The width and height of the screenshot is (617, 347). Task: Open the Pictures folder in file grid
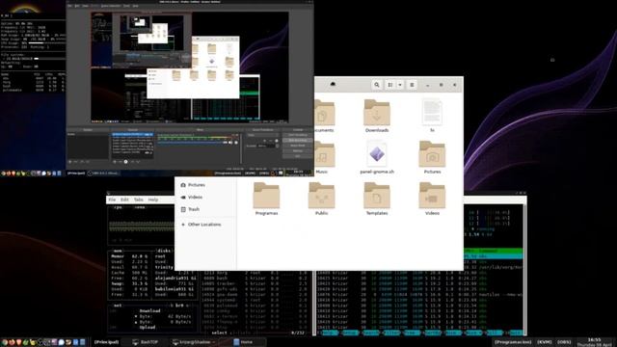coord(432,157)
